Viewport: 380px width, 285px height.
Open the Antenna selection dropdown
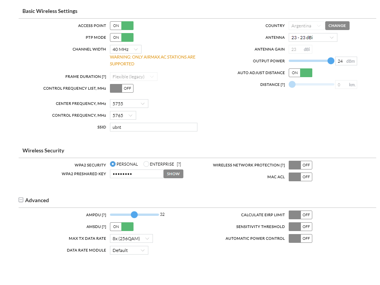pos(313,38)
